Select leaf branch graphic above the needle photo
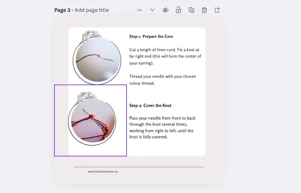The image size is (301, 193). 86,98
